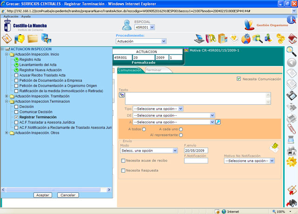Viewport: 298px width, 214px height.
Task: Collapse Actuacion Inspeccion.Terminacion folder
Action: [x=7, y=101]
